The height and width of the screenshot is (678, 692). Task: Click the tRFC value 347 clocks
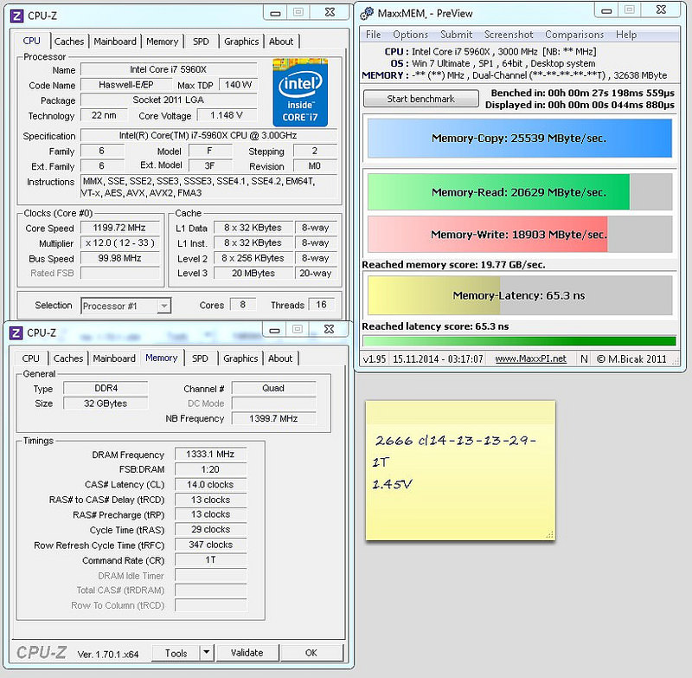(210, 545)
